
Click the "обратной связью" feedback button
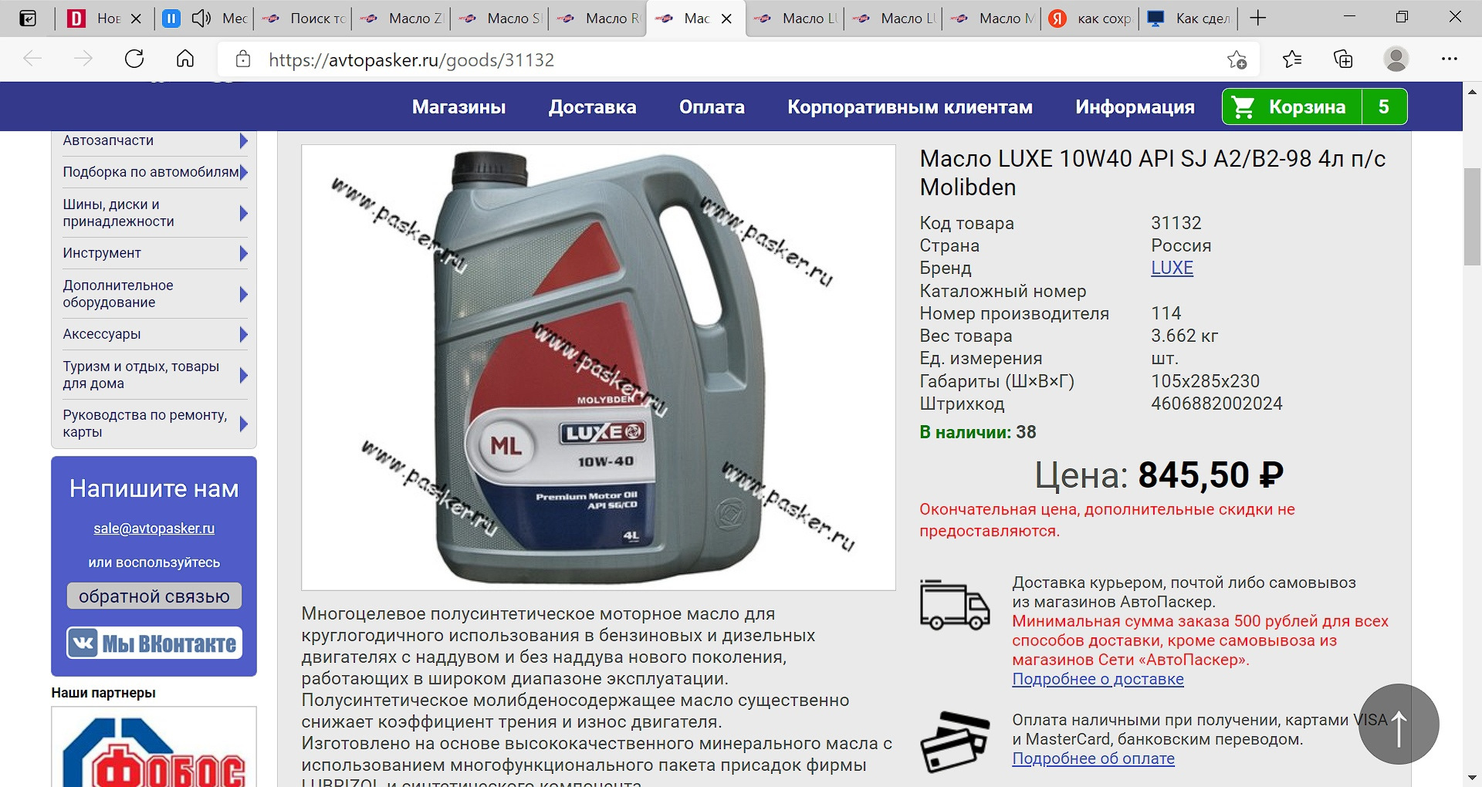[x=154, y=596]
